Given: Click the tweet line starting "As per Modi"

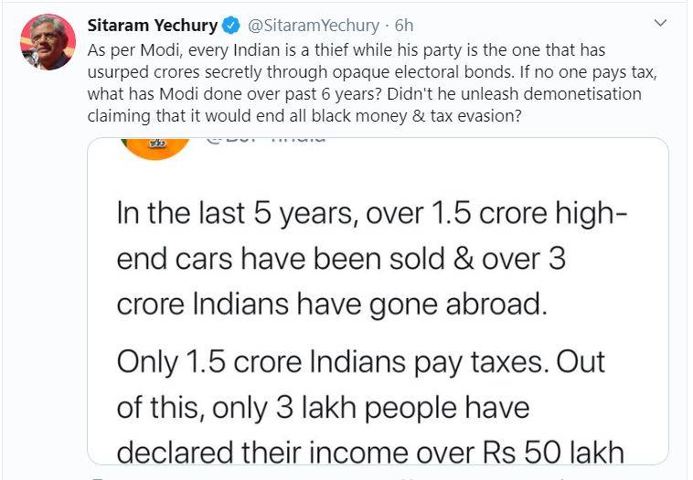Looking at the screenshot, I should (x=346, y=49).
